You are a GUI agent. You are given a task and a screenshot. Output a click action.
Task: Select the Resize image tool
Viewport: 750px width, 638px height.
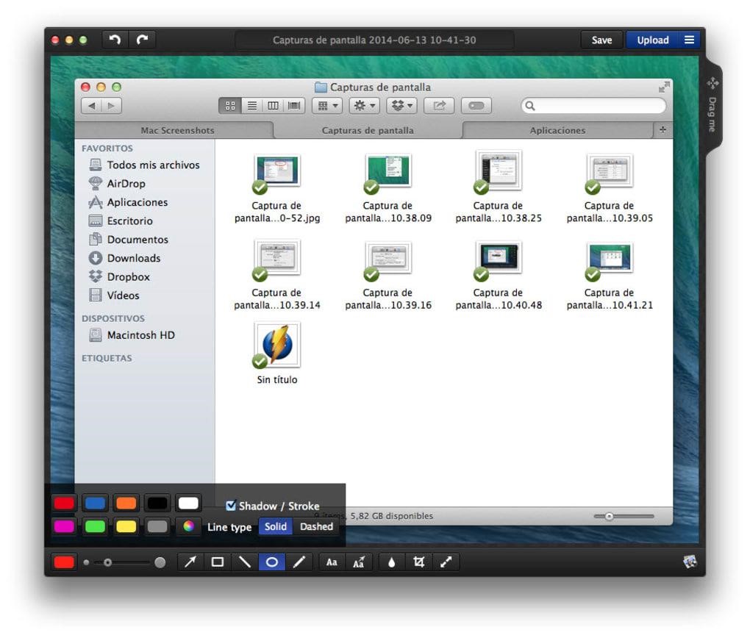[x=446, y=562]
